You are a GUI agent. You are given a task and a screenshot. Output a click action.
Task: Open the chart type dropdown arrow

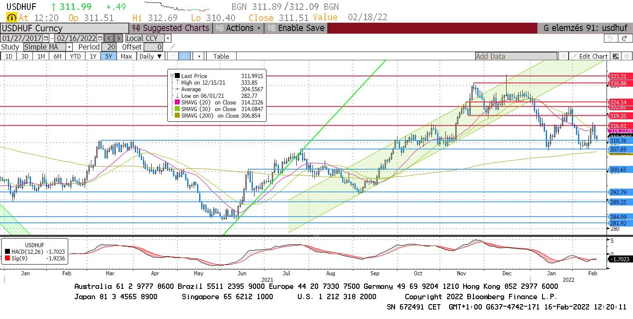(x=199, y=56)
